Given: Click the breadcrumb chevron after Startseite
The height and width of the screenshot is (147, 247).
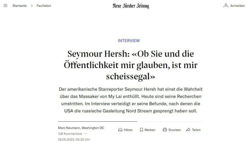Looking at the screenshot, I should (32, 6).
